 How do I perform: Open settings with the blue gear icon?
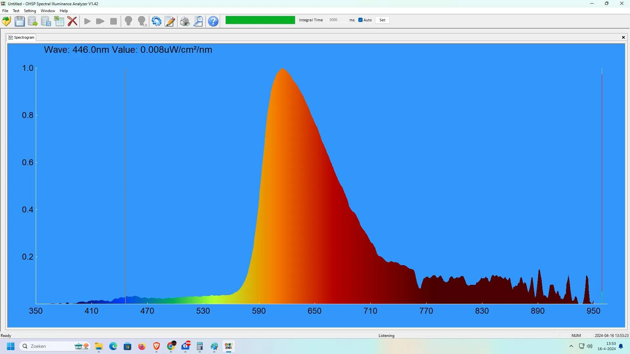pos(157,21)
